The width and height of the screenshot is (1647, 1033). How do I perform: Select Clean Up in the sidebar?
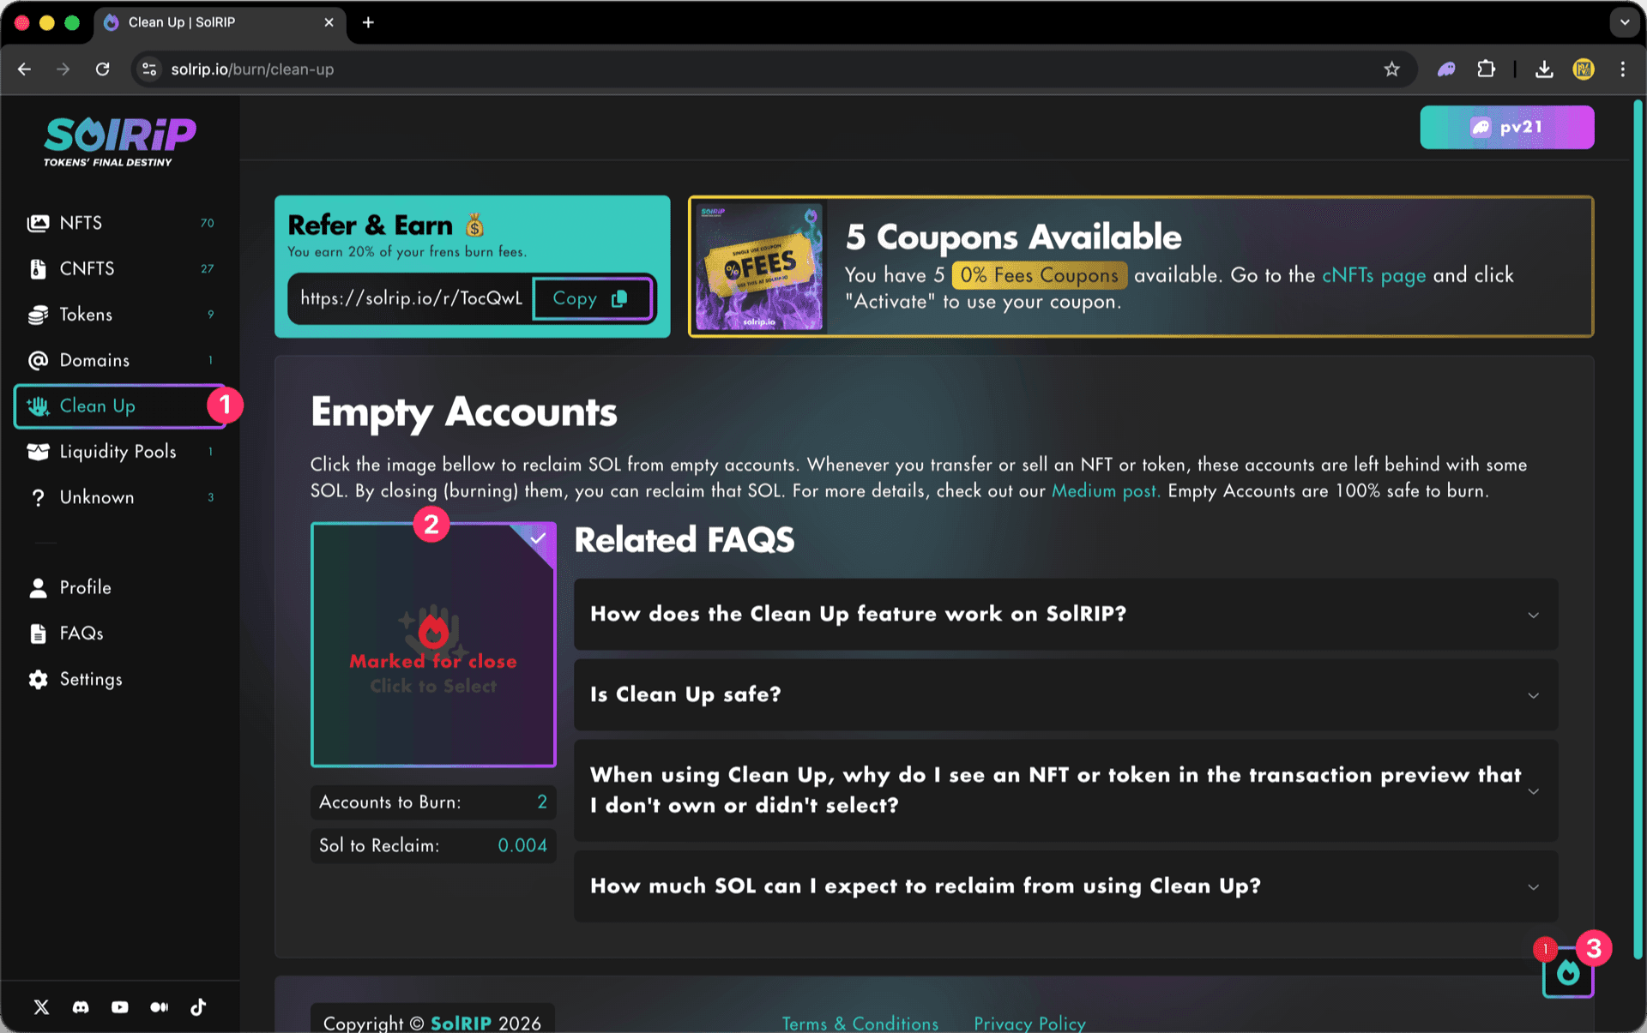click(120, 406)
